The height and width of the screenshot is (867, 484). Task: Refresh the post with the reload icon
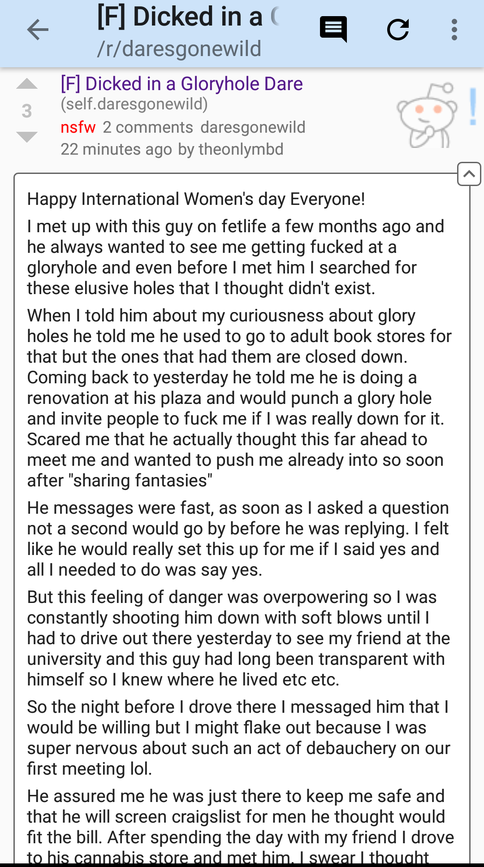398,30
